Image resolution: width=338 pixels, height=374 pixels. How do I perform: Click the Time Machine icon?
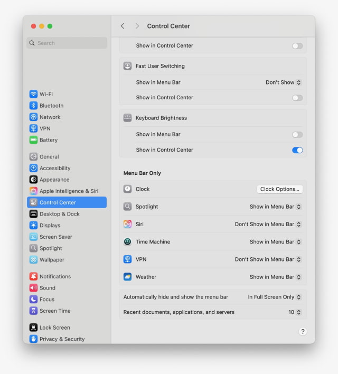tap(127, 241)
